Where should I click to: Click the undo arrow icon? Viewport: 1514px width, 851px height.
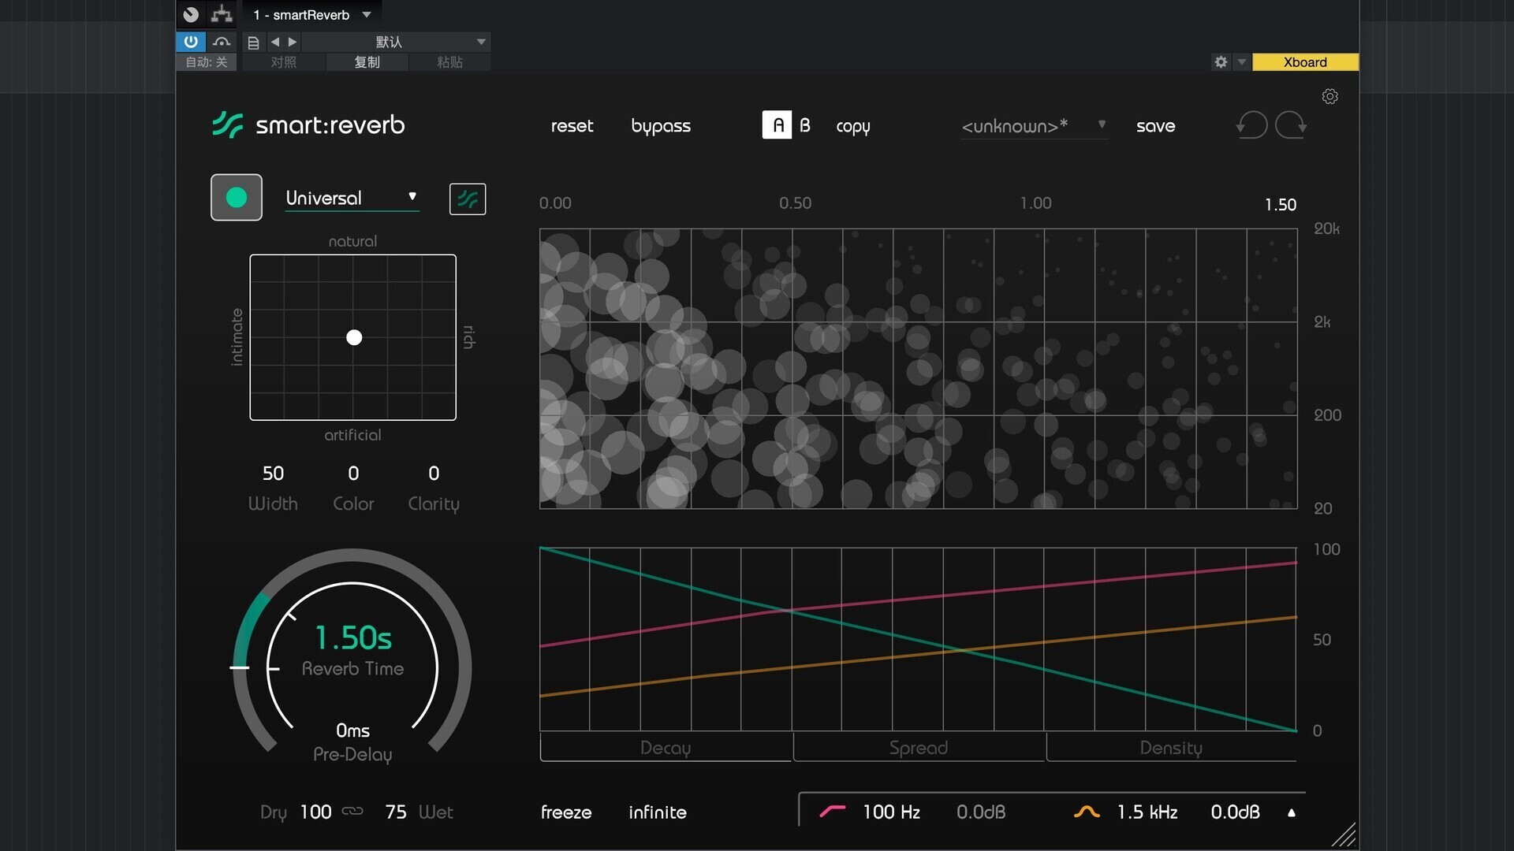click(1251, 125)
